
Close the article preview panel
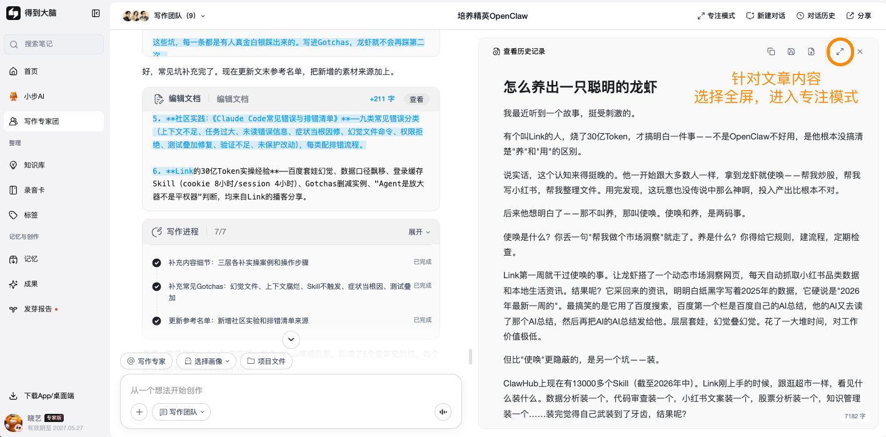(860, 51)
